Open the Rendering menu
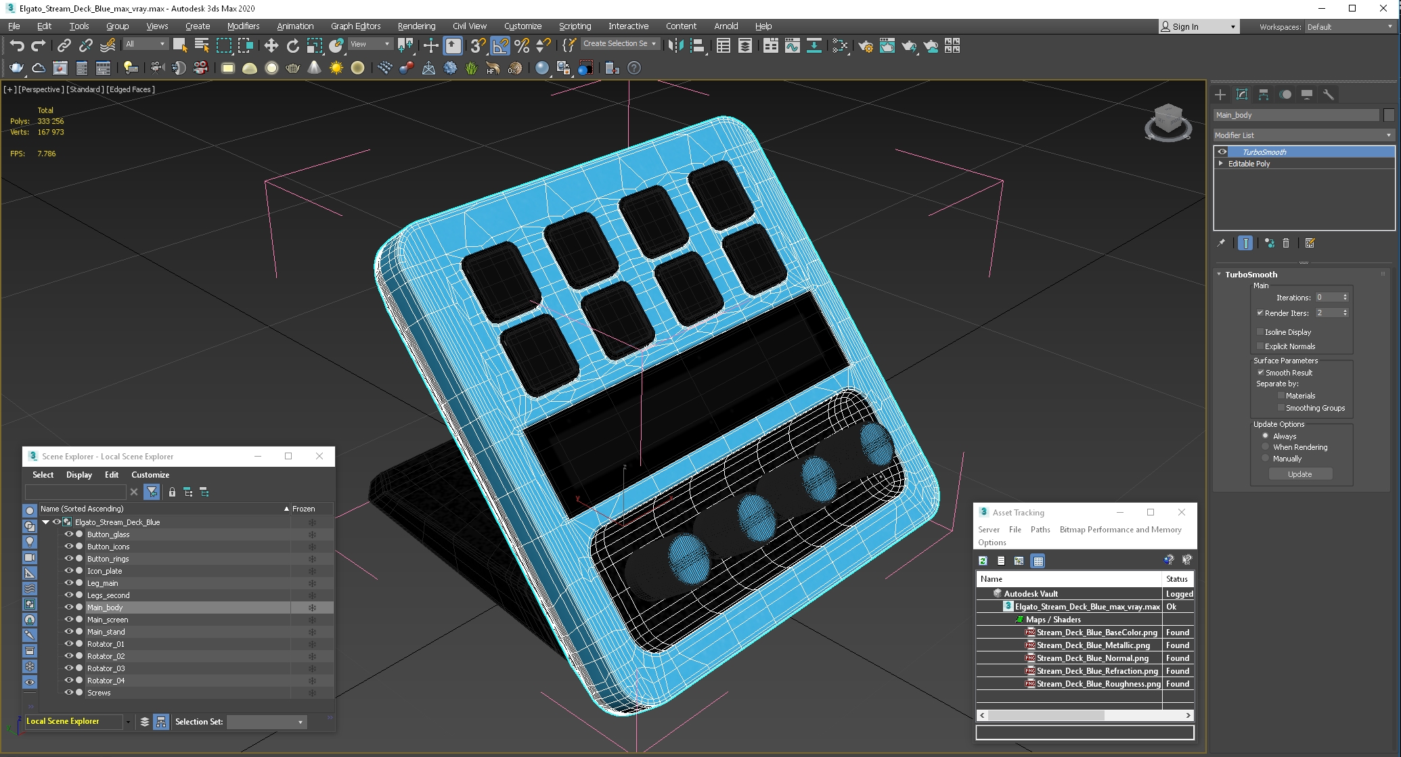 coord(416,26)
